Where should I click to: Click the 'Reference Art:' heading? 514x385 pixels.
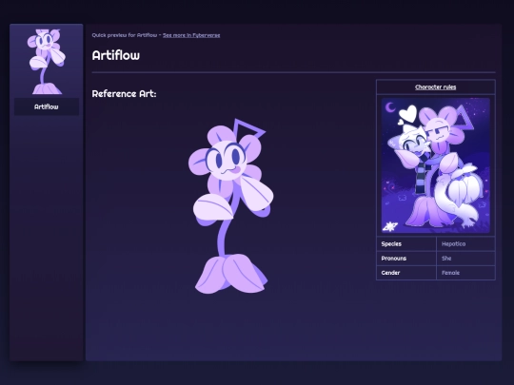pyautogui.click(x=125, y=93)
